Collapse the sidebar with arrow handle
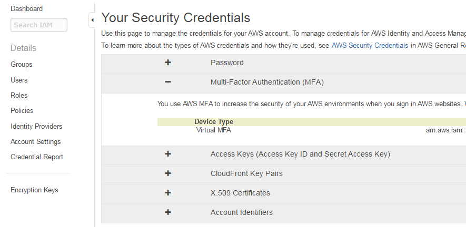Screen dimensions: 466x227 (x=92, y=20)
